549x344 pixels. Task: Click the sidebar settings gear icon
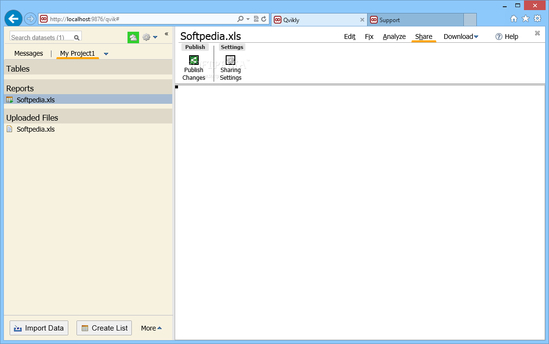[146, 37]
